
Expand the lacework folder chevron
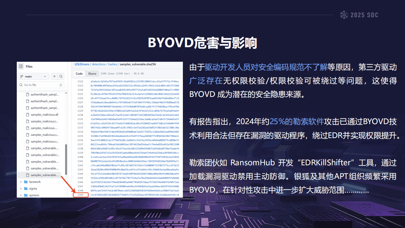tap(21, 182)
